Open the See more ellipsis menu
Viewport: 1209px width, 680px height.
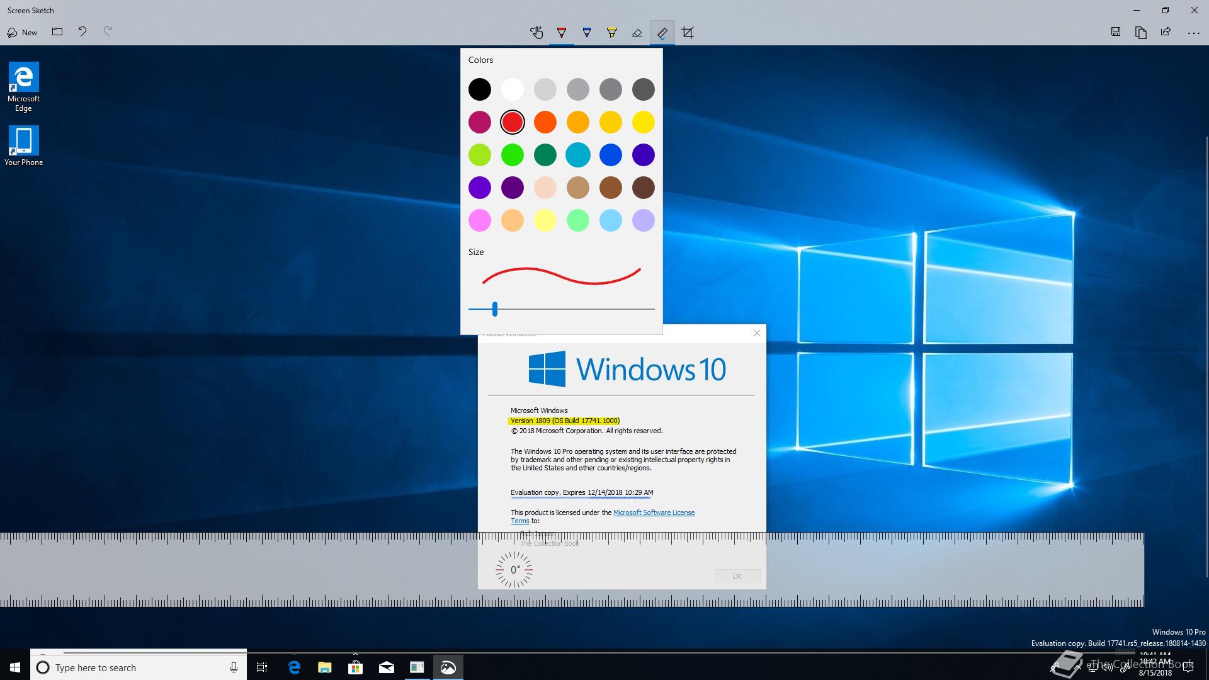coord(1193,33)
